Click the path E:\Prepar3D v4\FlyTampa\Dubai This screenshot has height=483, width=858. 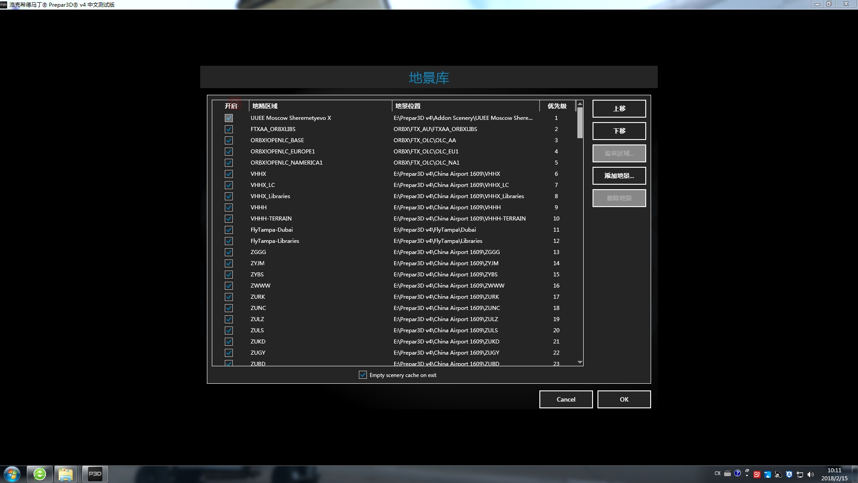tap(435, 230)
